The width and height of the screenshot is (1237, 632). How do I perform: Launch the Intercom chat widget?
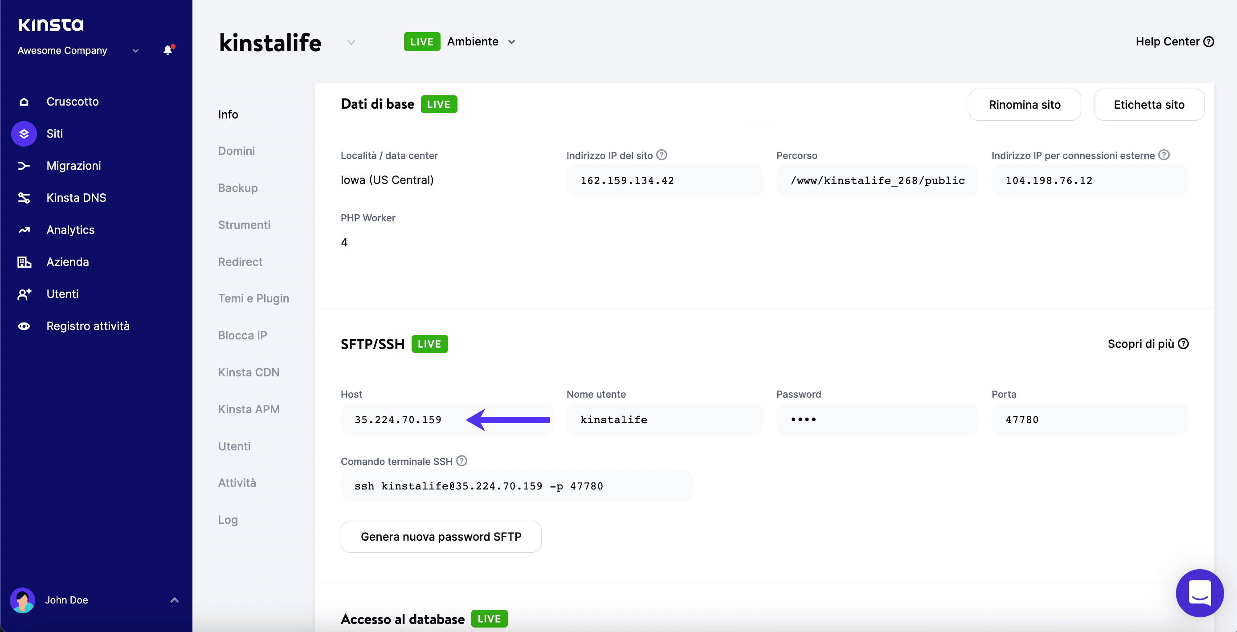pos(1199,594)
